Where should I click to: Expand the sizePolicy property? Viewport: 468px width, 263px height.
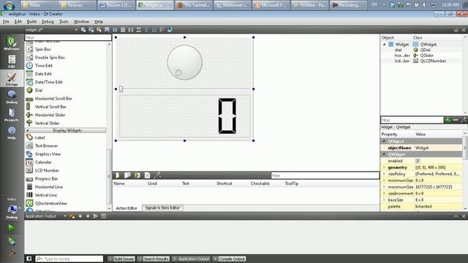pyautogui.click(x=385, y=174)
